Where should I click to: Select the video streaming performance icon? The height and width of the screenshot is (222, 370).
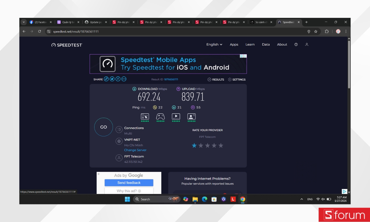tap(176, 117)
